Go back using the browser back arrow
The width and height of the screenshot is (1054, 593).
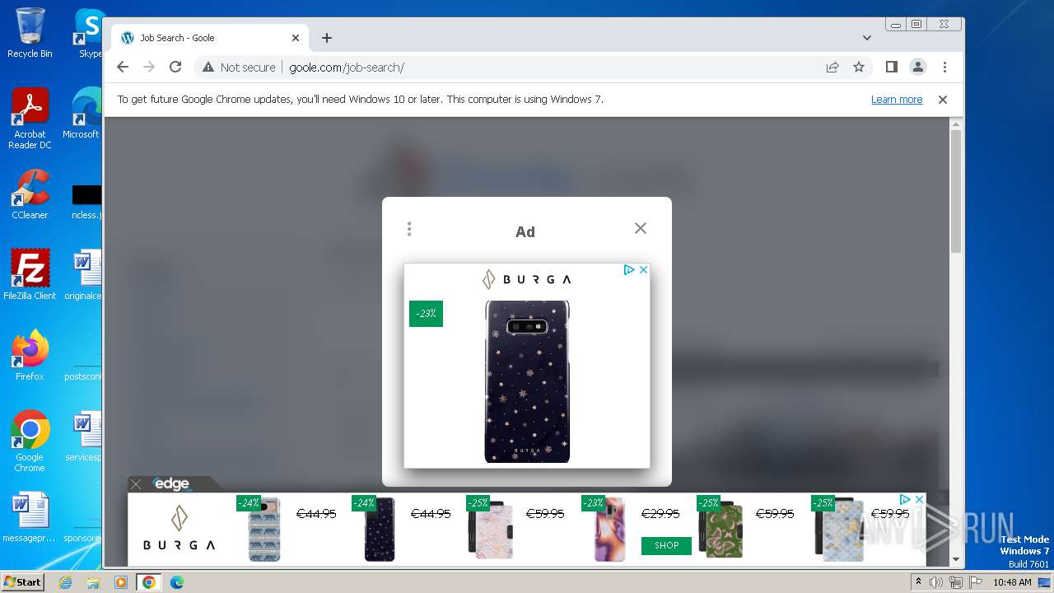click(123, 67)
